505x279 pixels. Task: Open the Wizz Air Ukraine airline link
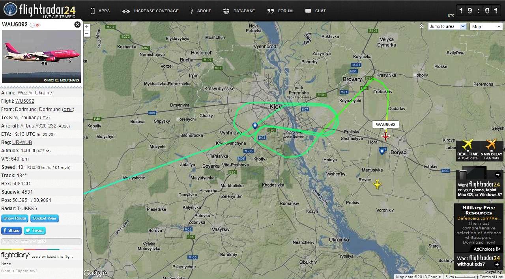point(35,93)
